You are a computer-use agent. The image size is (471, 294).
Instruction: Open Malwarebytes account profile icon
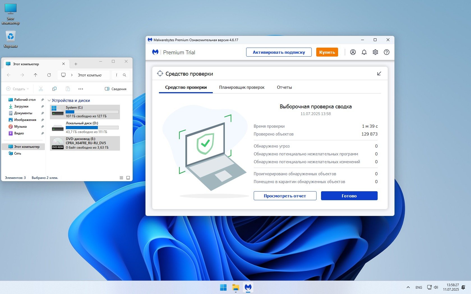(353, 52)
